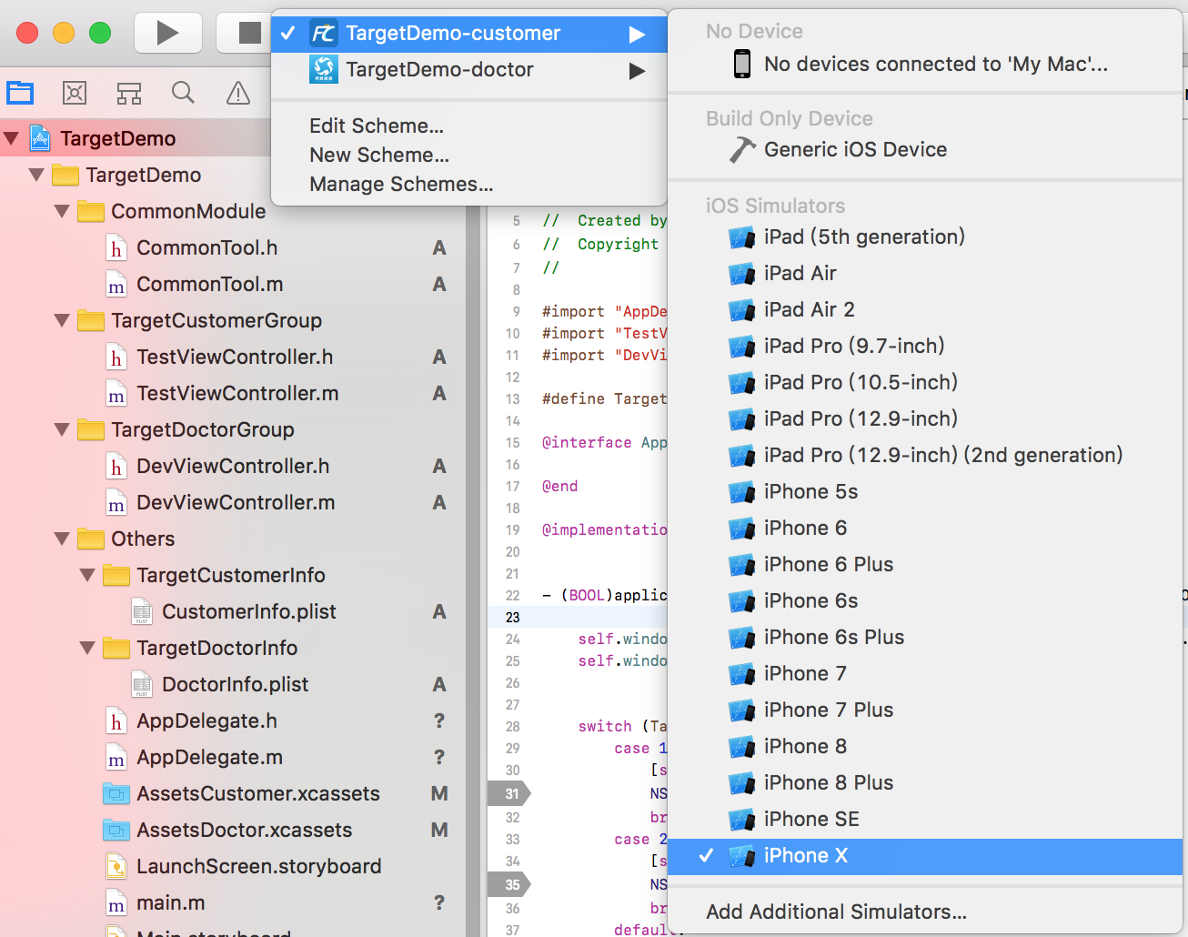Select the TargetDemo-doctor scheme

coord(469,70)
